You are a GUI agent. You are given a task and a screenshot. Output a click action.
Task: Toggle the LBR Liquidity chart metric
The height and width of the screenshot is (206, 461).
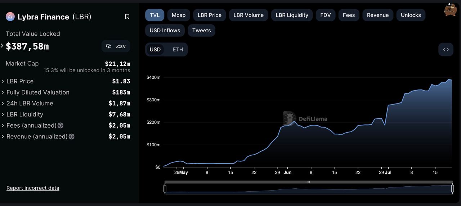[292, 15]
